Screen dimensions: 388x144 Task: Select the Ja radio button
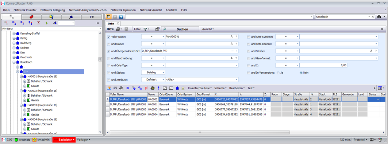[x=278, y=73]
